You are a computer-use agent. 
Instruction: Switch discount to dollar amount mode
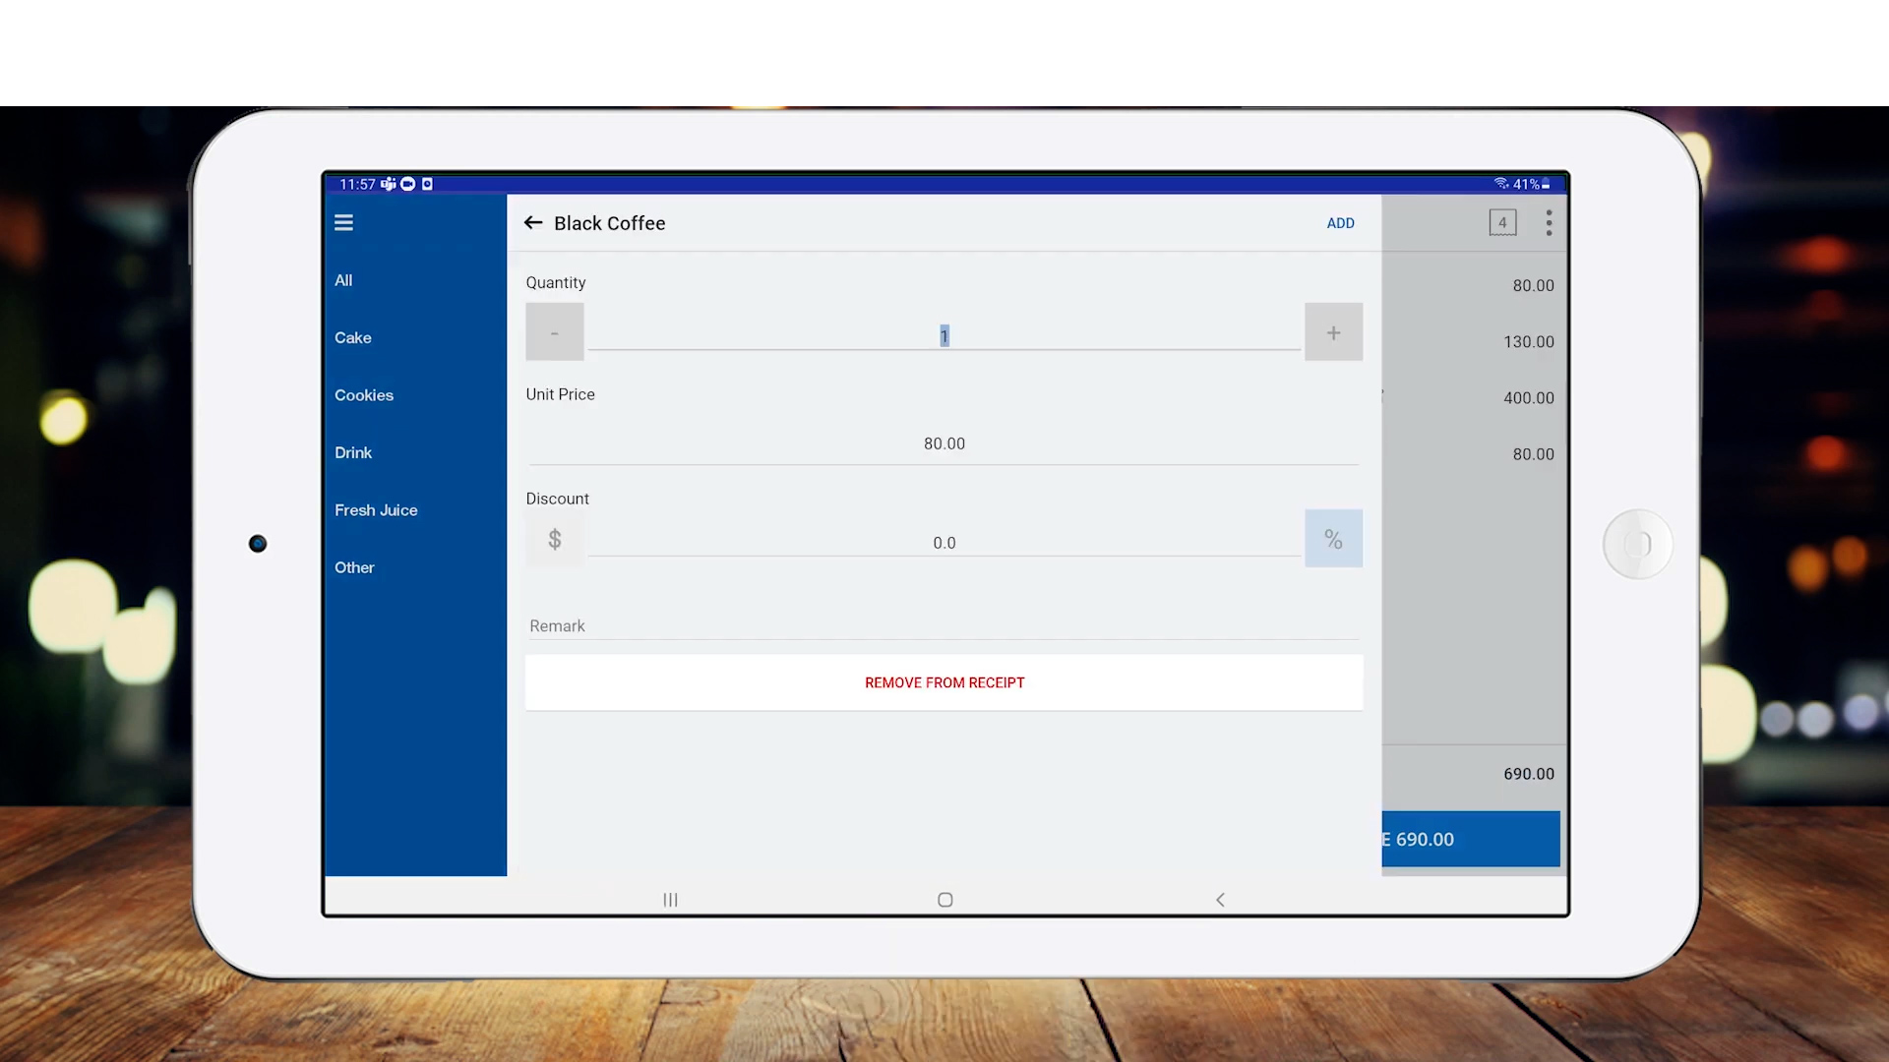coord(555,539)
